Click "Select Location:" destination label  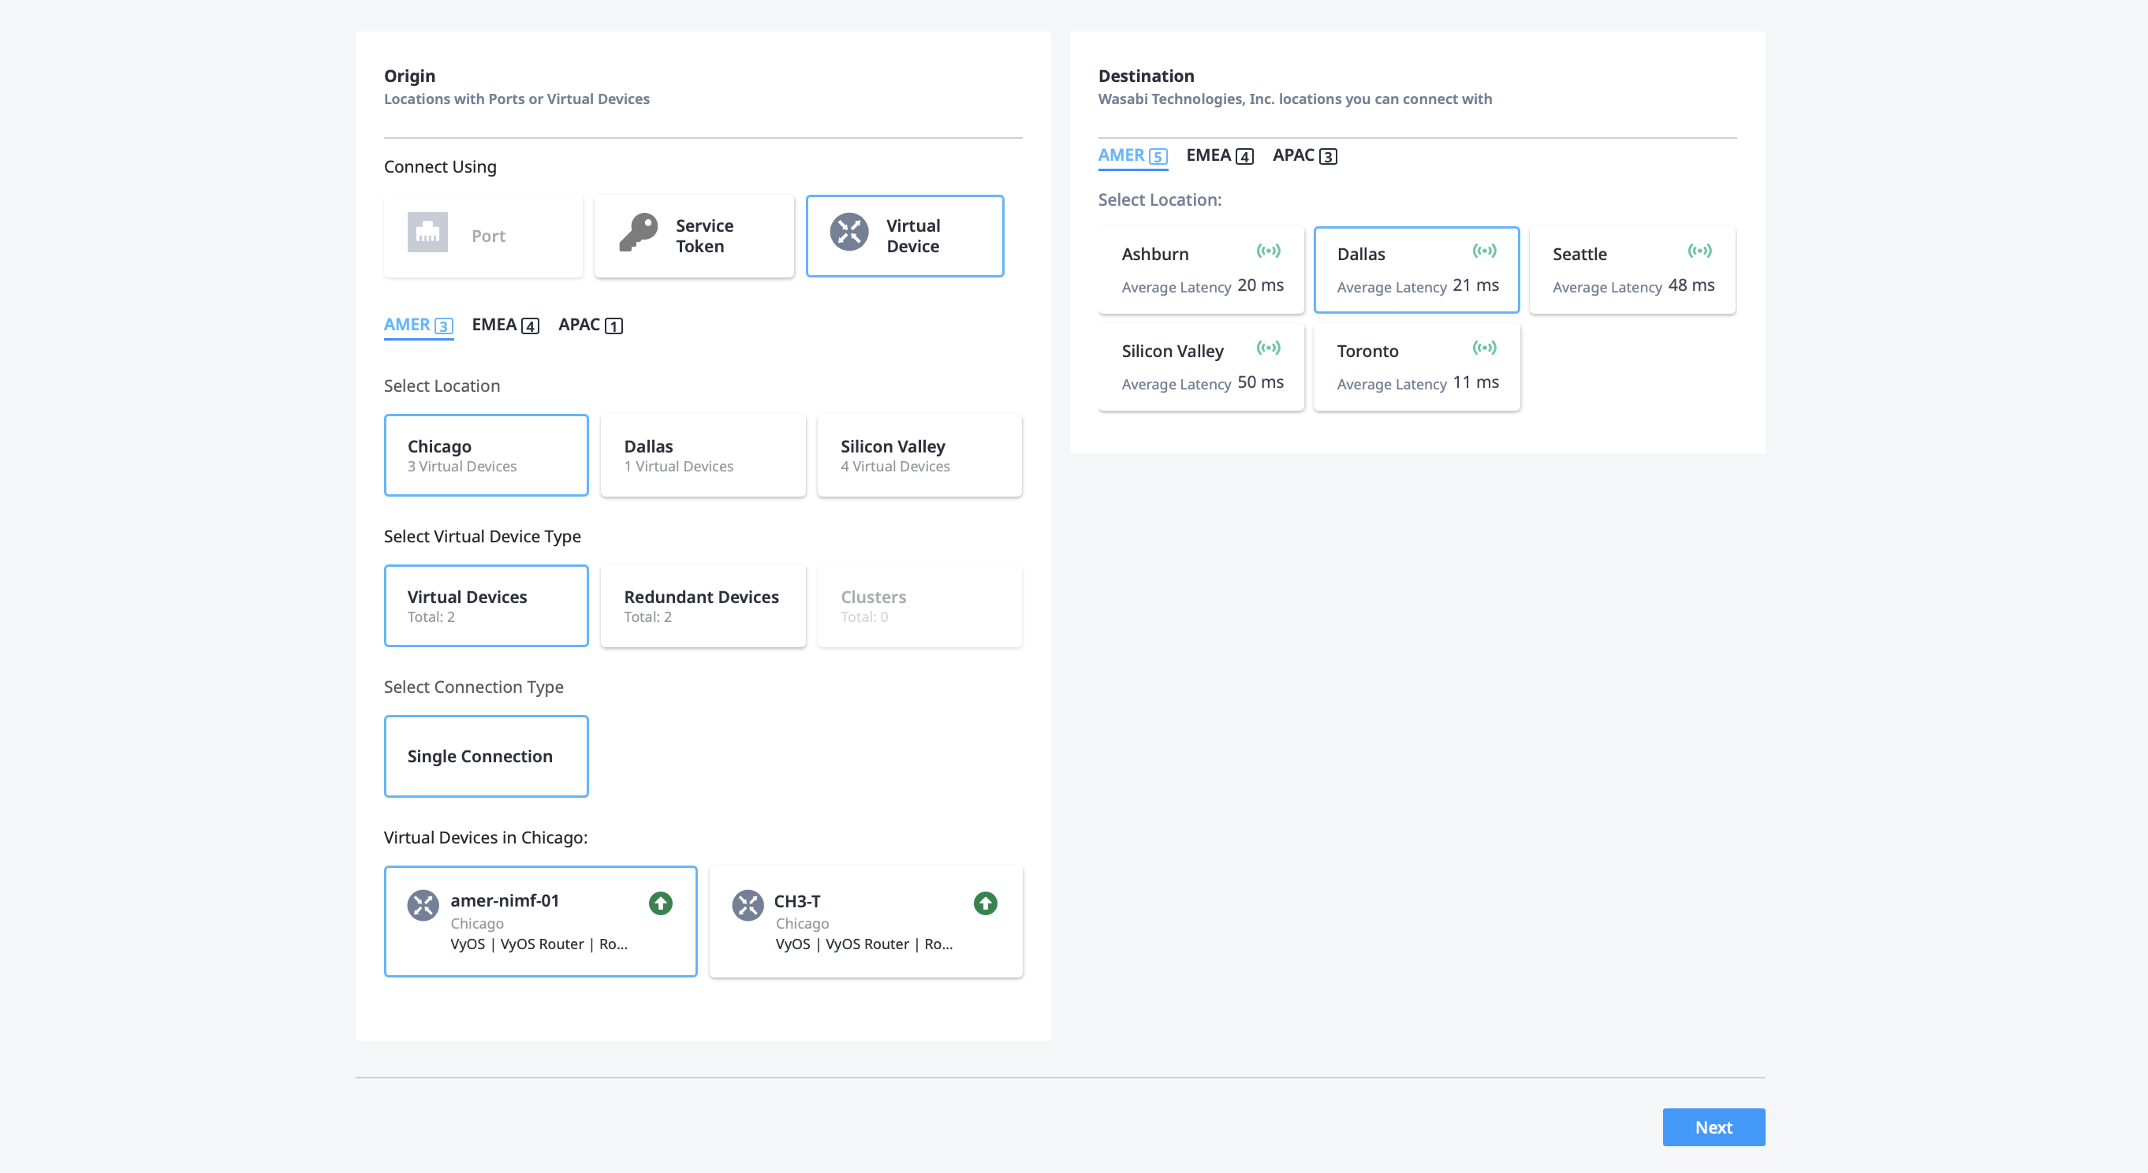point(1159,200)
